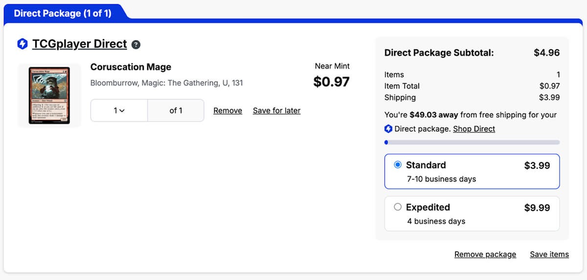Follow the 'Shop Direct' link
The image size is (587, 280).
click(x=474, y=129)
